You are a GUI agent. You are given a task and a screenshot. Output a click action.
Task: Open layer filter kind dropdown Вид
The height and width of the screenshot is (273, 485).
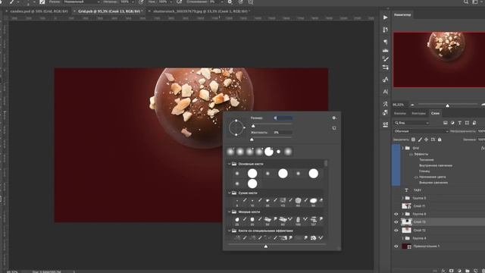point(411,123)
